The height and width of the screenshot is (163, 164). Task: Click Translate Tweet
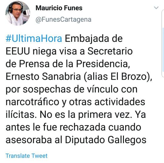(26, 156)
